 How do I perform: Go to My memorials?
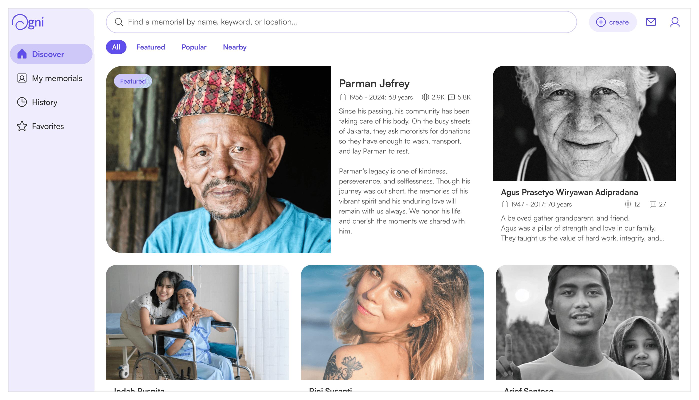(56, 78)
